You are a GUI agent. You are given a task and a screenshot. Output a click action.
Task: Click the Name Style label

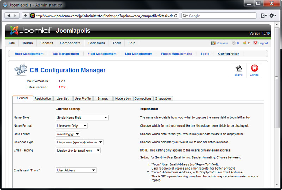tap(22, 117)
